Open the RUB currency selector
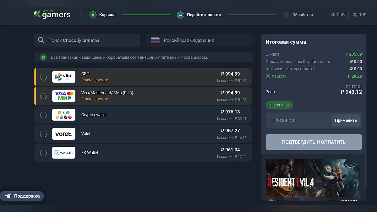The height and width of the screenshot is (212, 377). (x=338, y=15)
